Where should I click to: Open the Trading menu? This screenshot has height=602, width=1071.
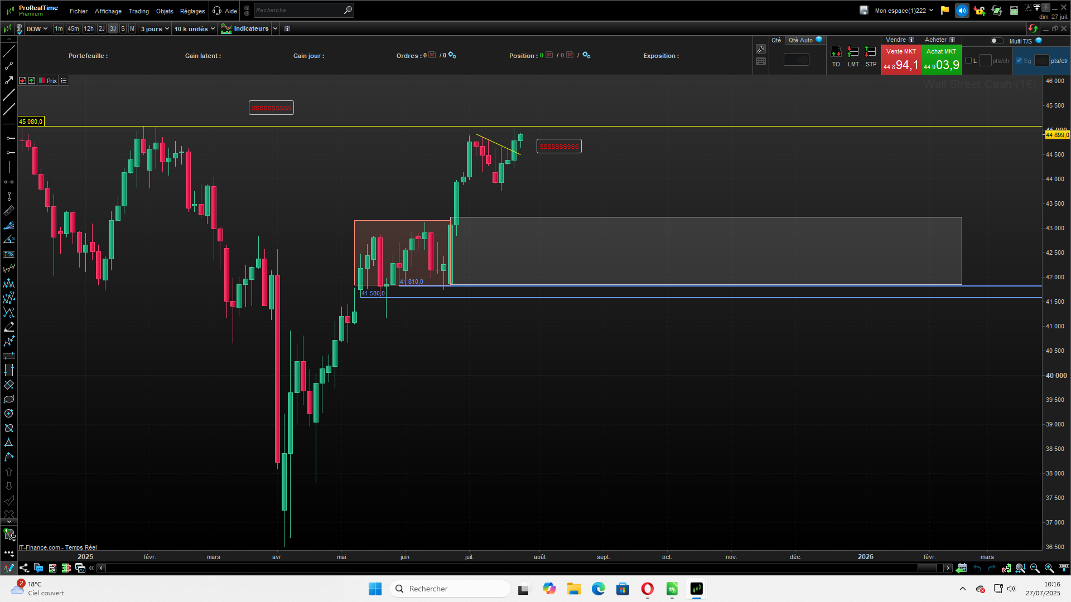[x=138, y=11]
